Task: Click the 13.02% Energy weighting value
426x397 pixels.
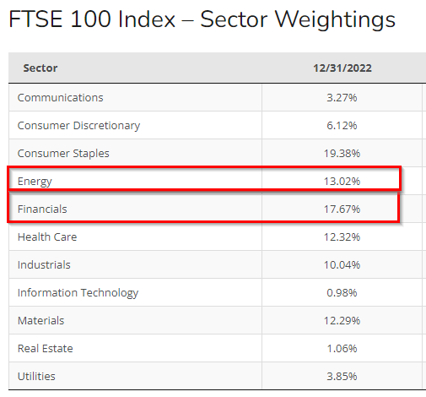Action: 342,181
